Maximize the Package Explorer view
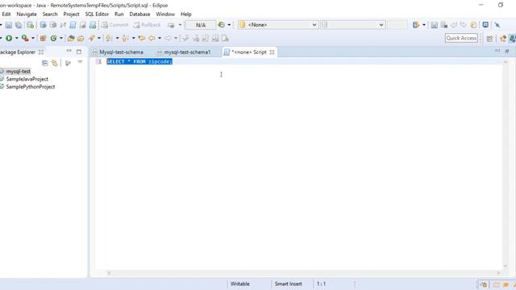516x290 pixels. pyautogui.click(x=79, y=52)
